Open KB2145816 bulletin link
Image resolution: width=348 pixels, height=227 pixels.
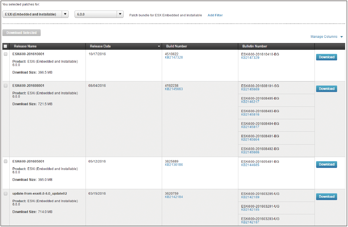250,115
